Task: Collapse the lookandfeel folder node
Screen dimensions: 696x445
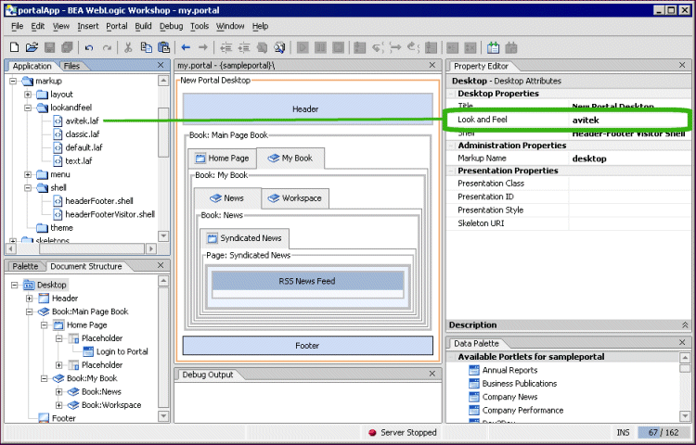Action: pyautogui.click(x=28, y=108)
